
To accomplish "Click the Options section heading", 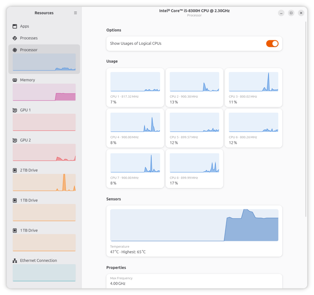I will point(114,30).
